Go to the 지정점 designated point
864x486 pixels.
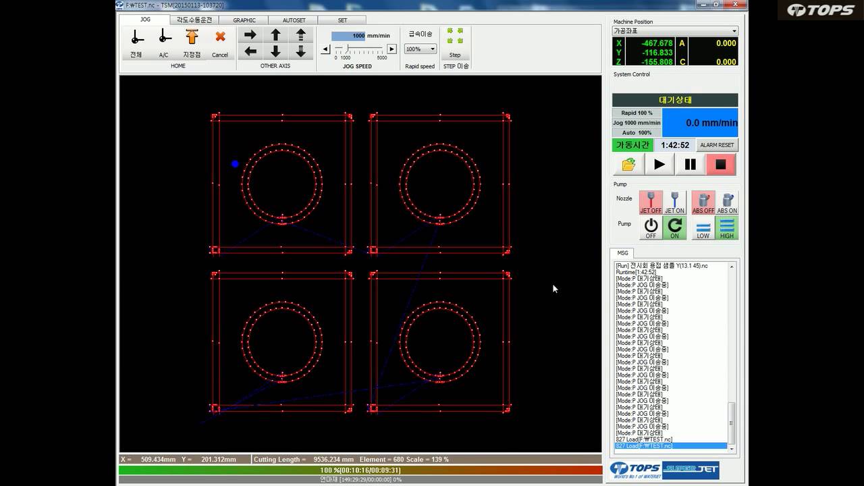[192, 43]
